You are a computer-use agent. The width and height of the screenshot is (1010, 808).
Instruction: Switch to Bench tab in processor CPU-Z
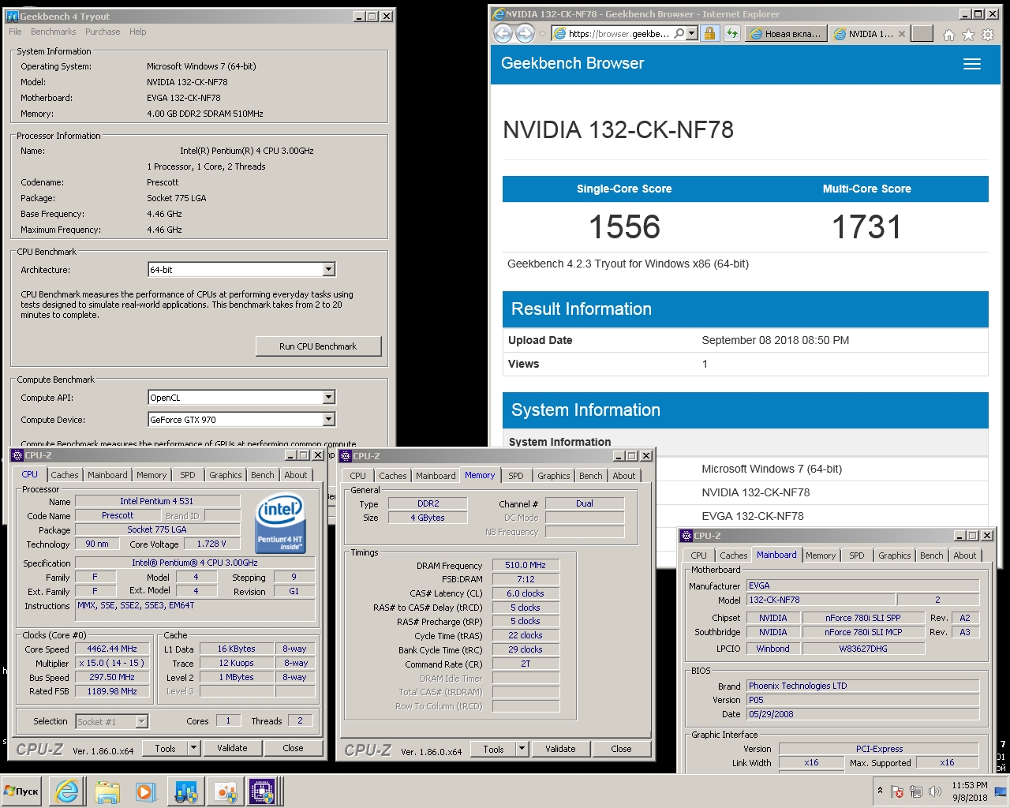coord(263,475)
